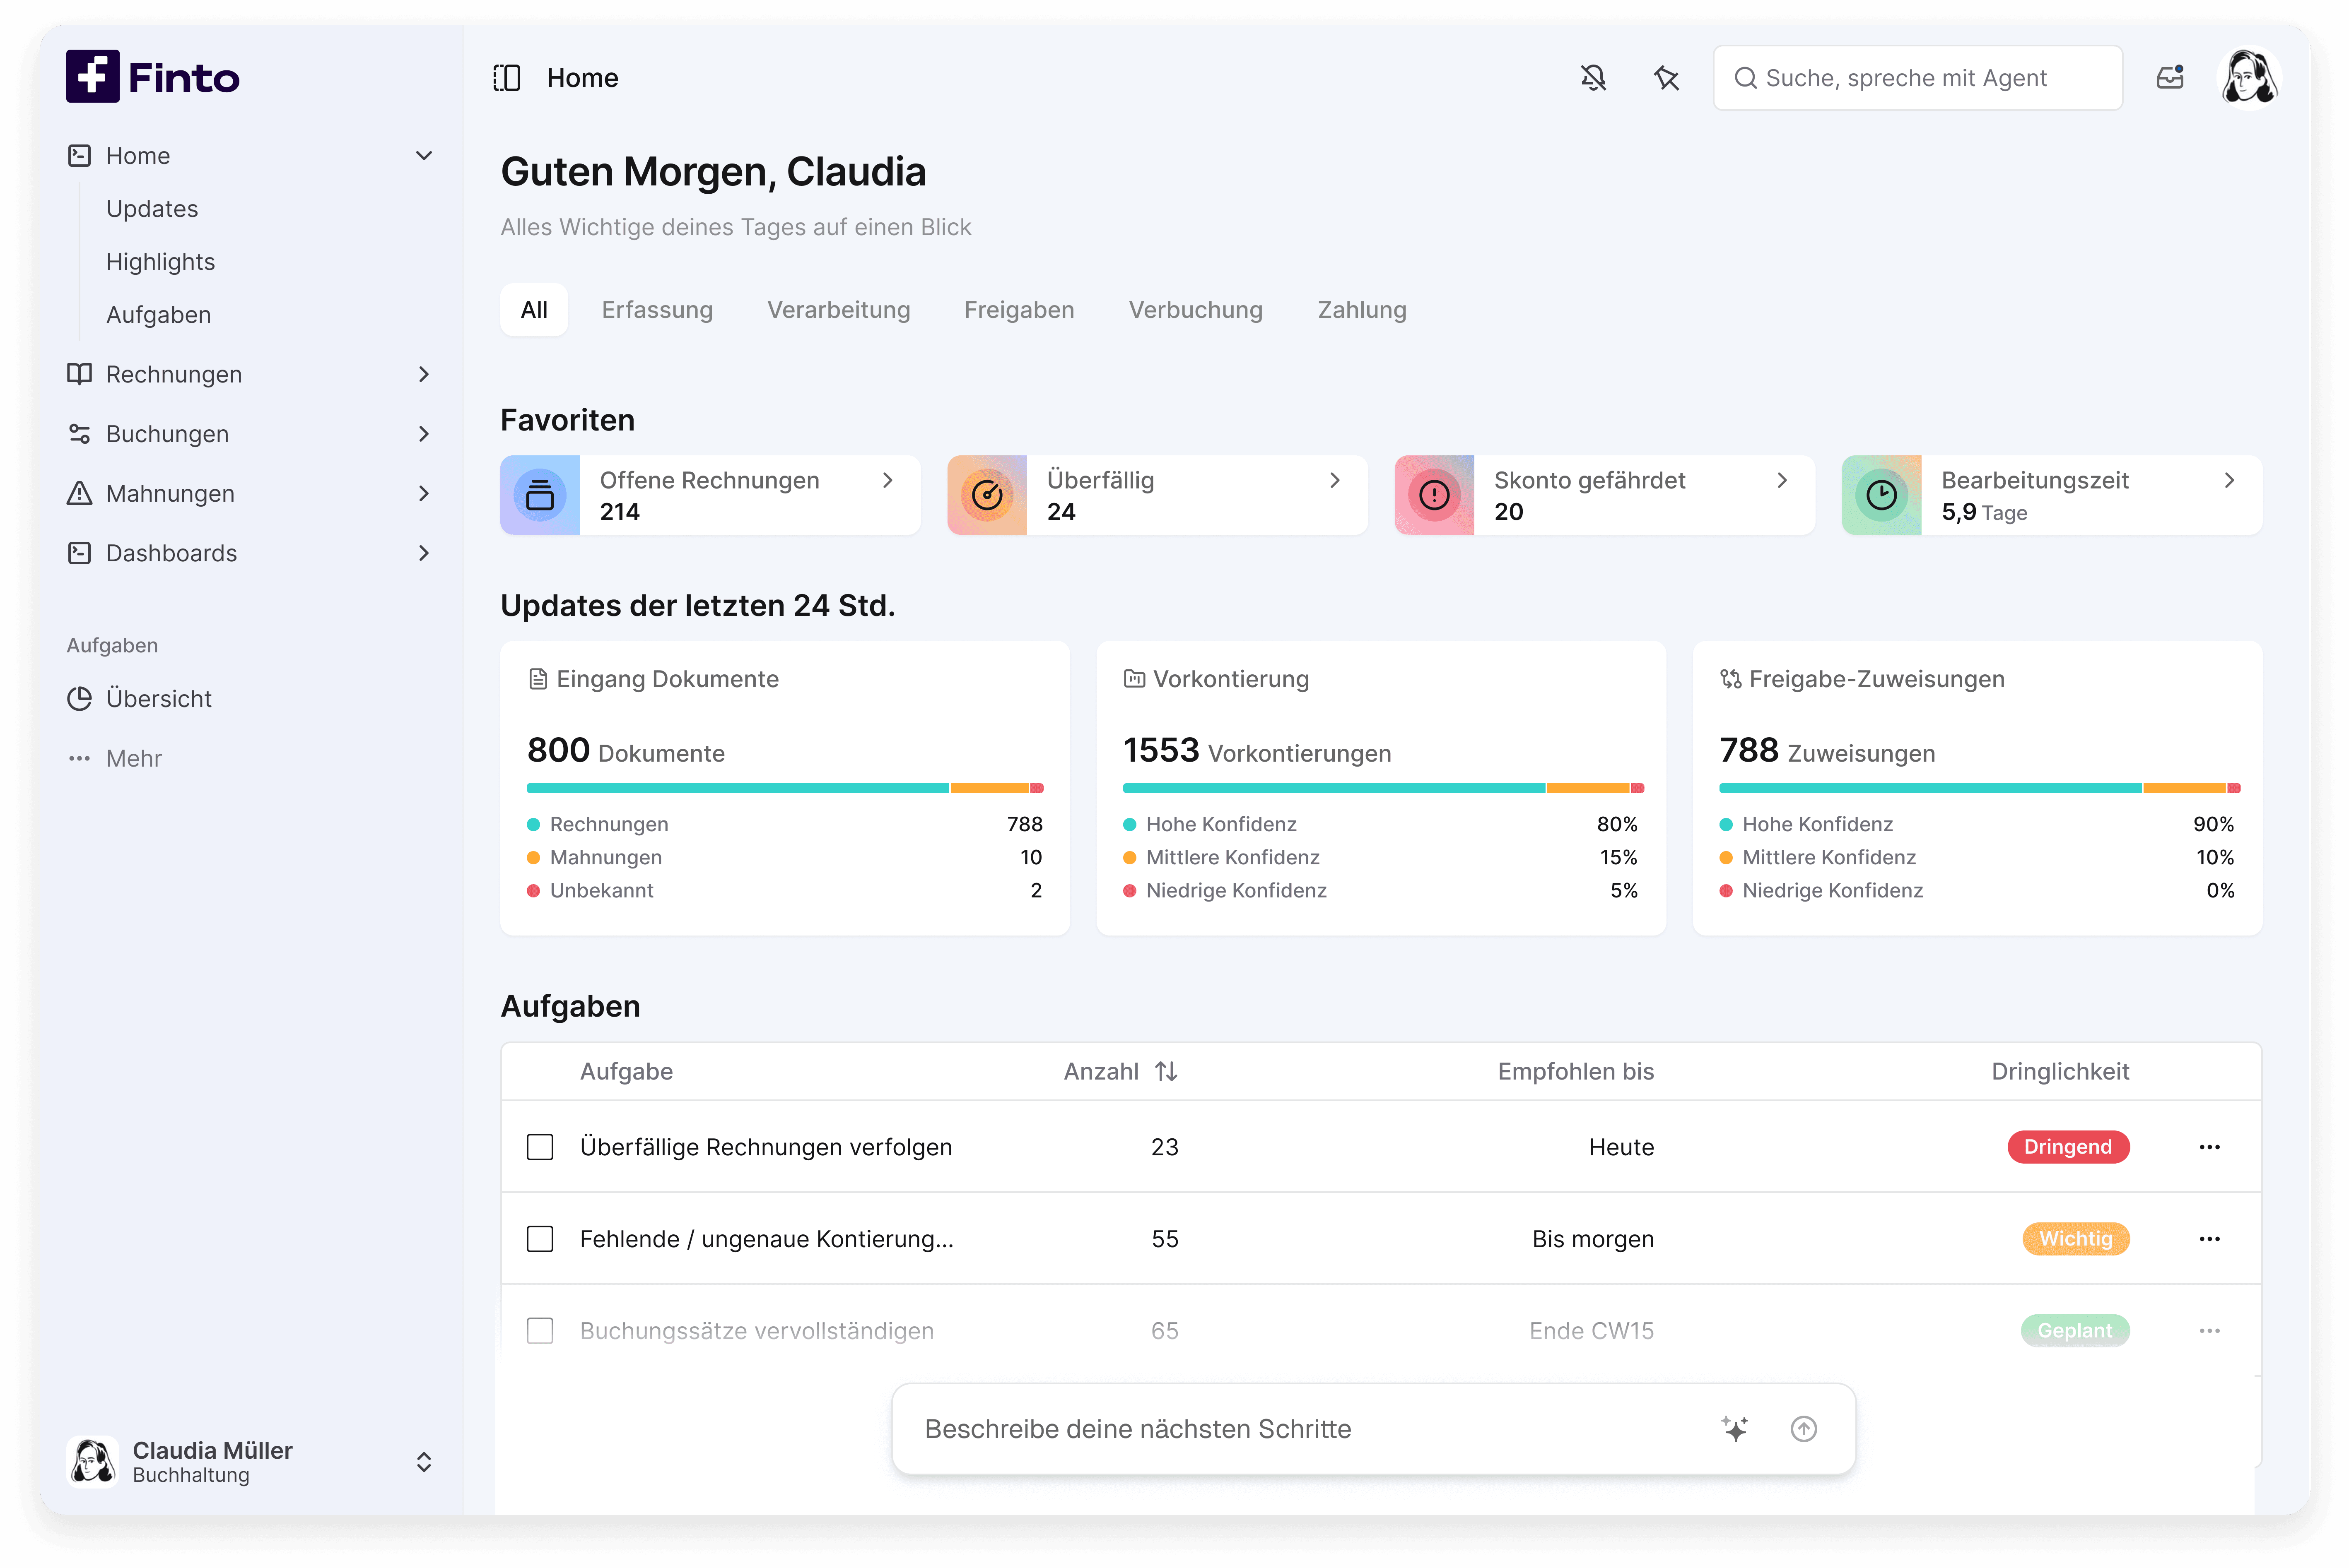Viewport: 2349px width, 1568px height.
Task: Click the Eingang Dokumente progress bar
Action: coord(785,788)
